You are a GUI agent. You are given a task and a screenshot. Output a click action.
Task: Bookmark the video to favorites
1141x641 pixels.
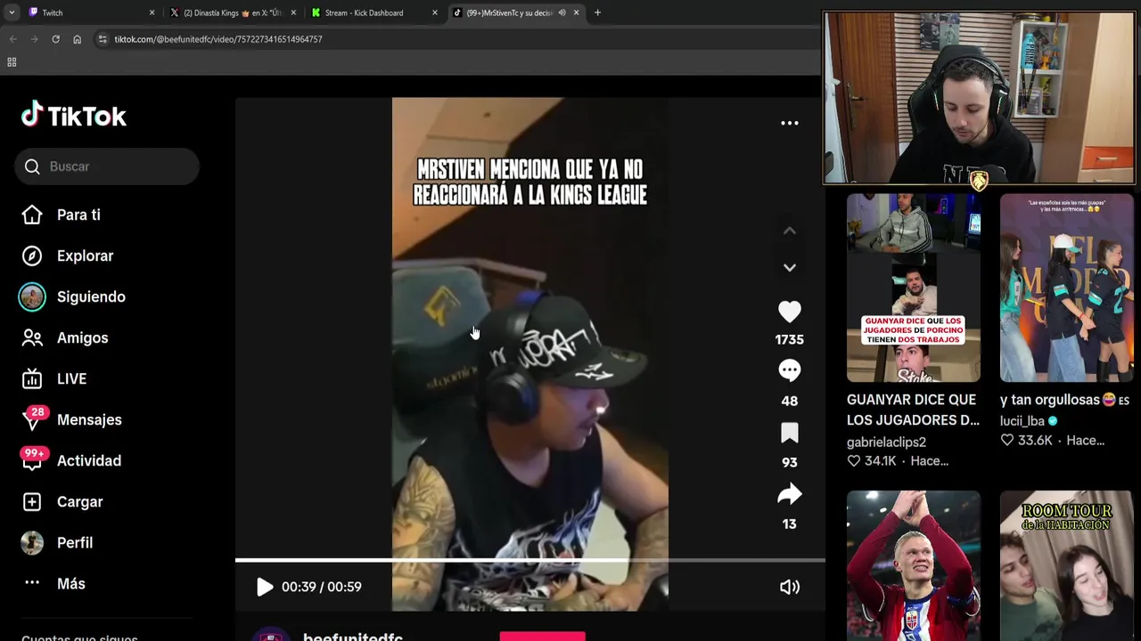790,433
